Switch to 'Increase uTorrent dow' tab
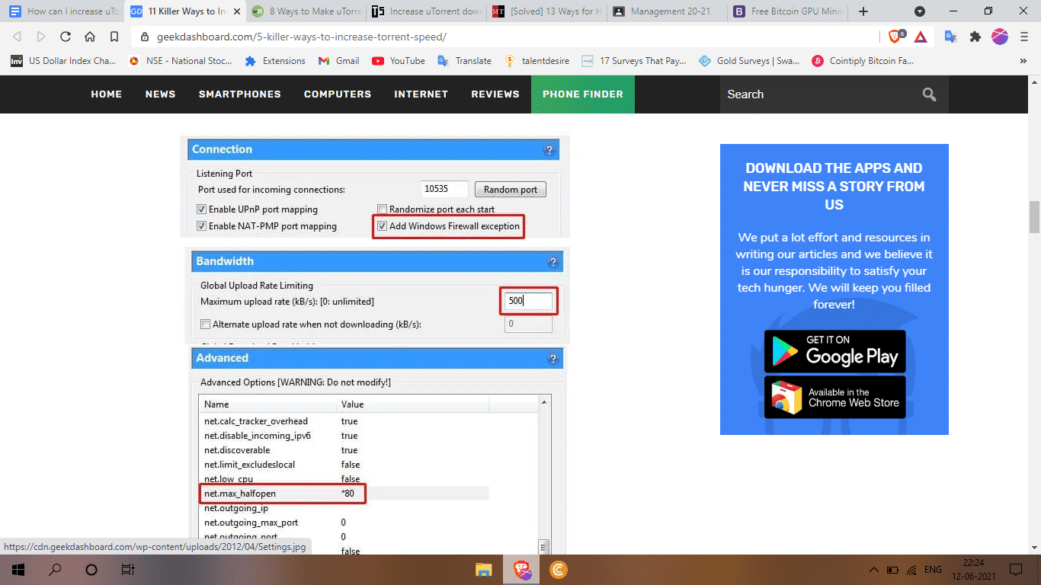 point(426,11)
